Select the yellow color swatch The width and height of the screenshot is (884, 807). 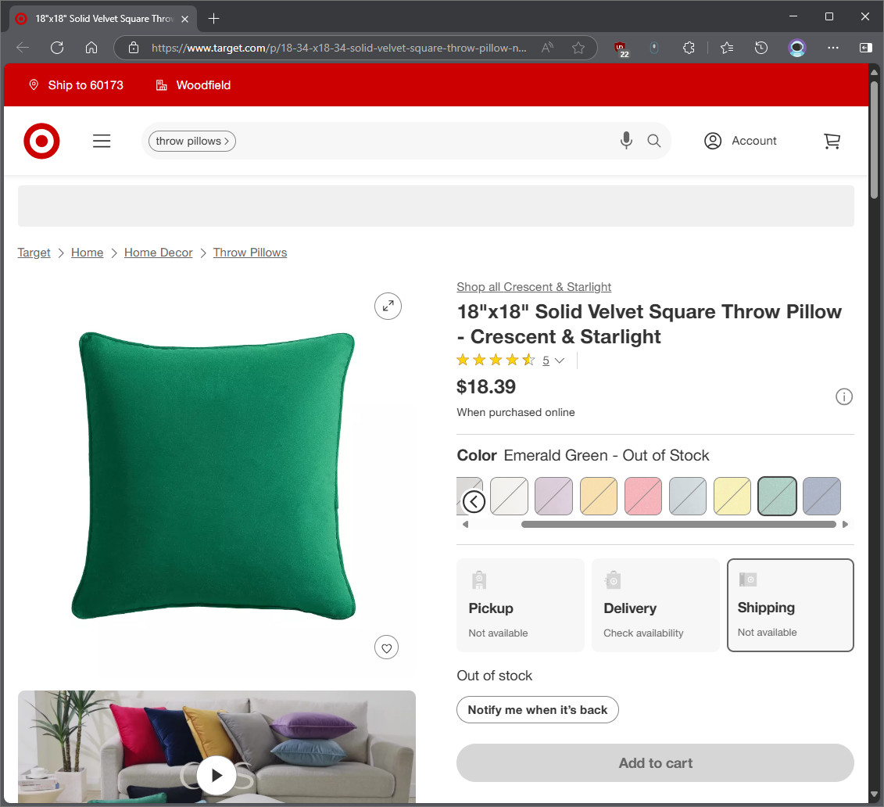[732, 497]
